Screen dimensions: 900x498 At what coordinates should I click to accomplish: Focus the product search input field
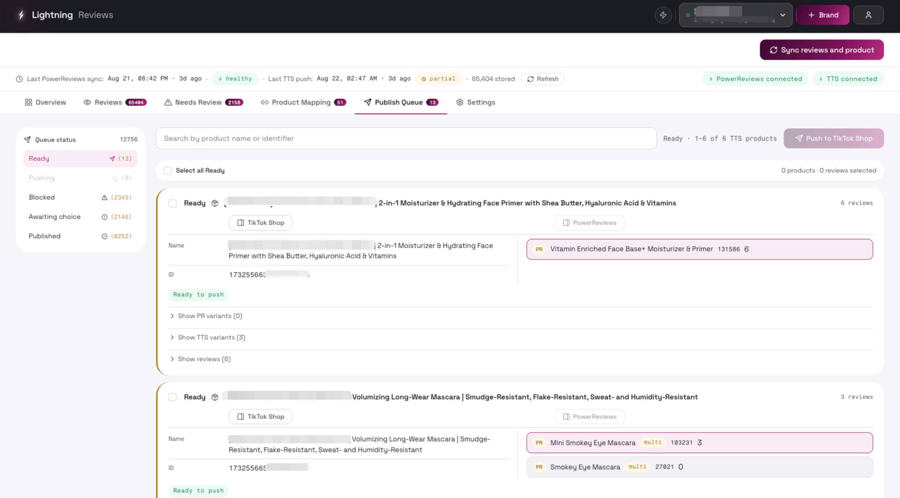tap(406, 139)
